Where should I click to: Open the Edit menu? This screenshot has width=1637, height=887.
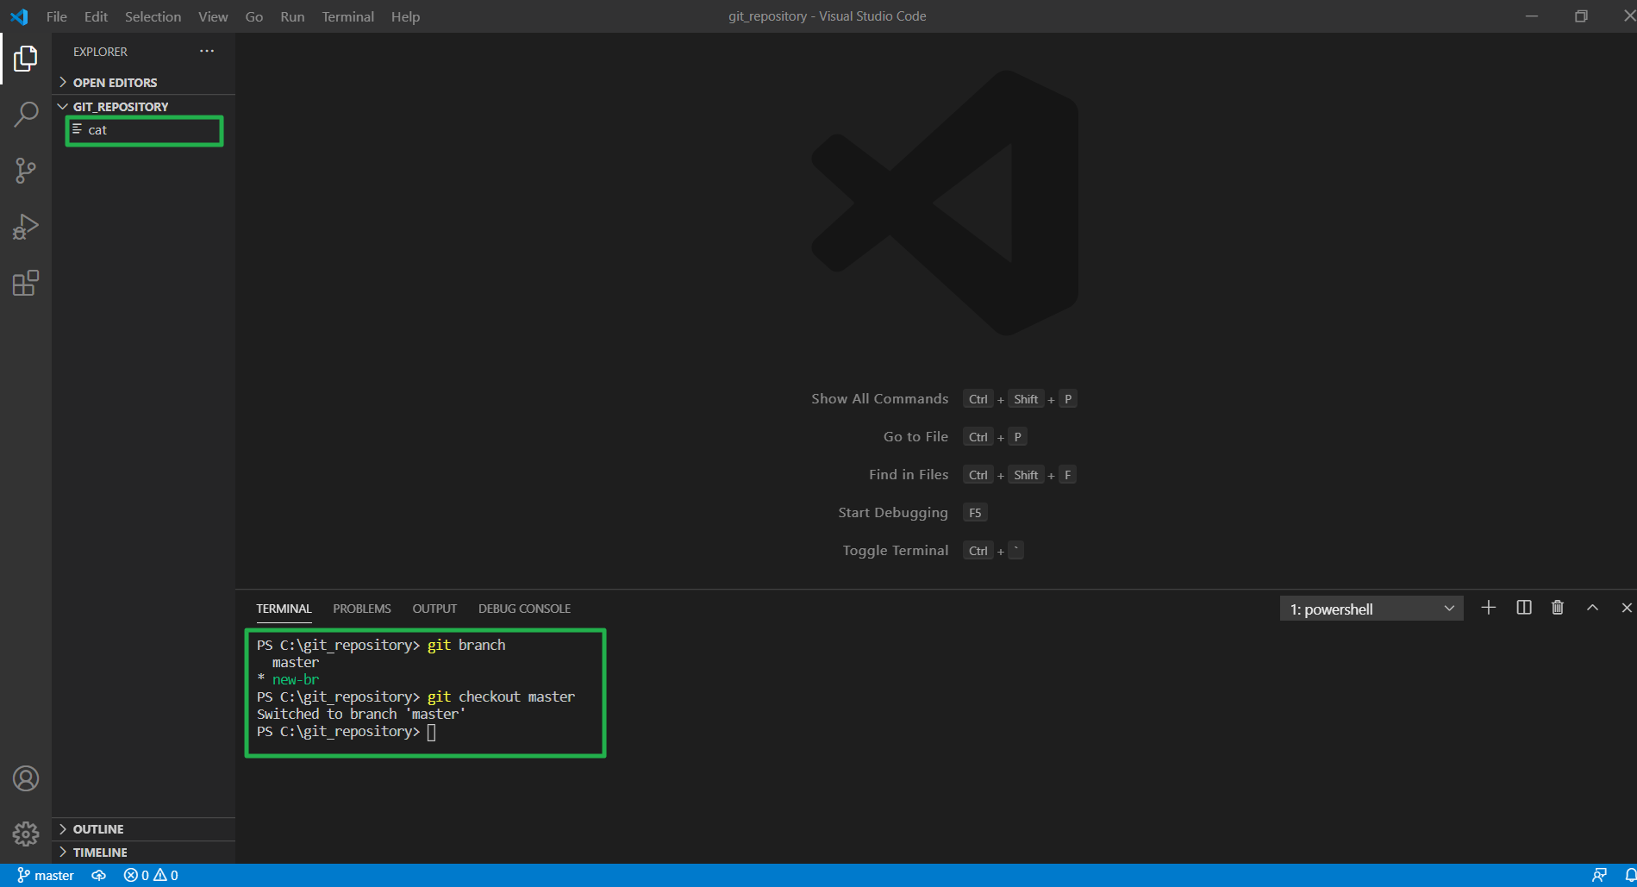coord(96,16)
